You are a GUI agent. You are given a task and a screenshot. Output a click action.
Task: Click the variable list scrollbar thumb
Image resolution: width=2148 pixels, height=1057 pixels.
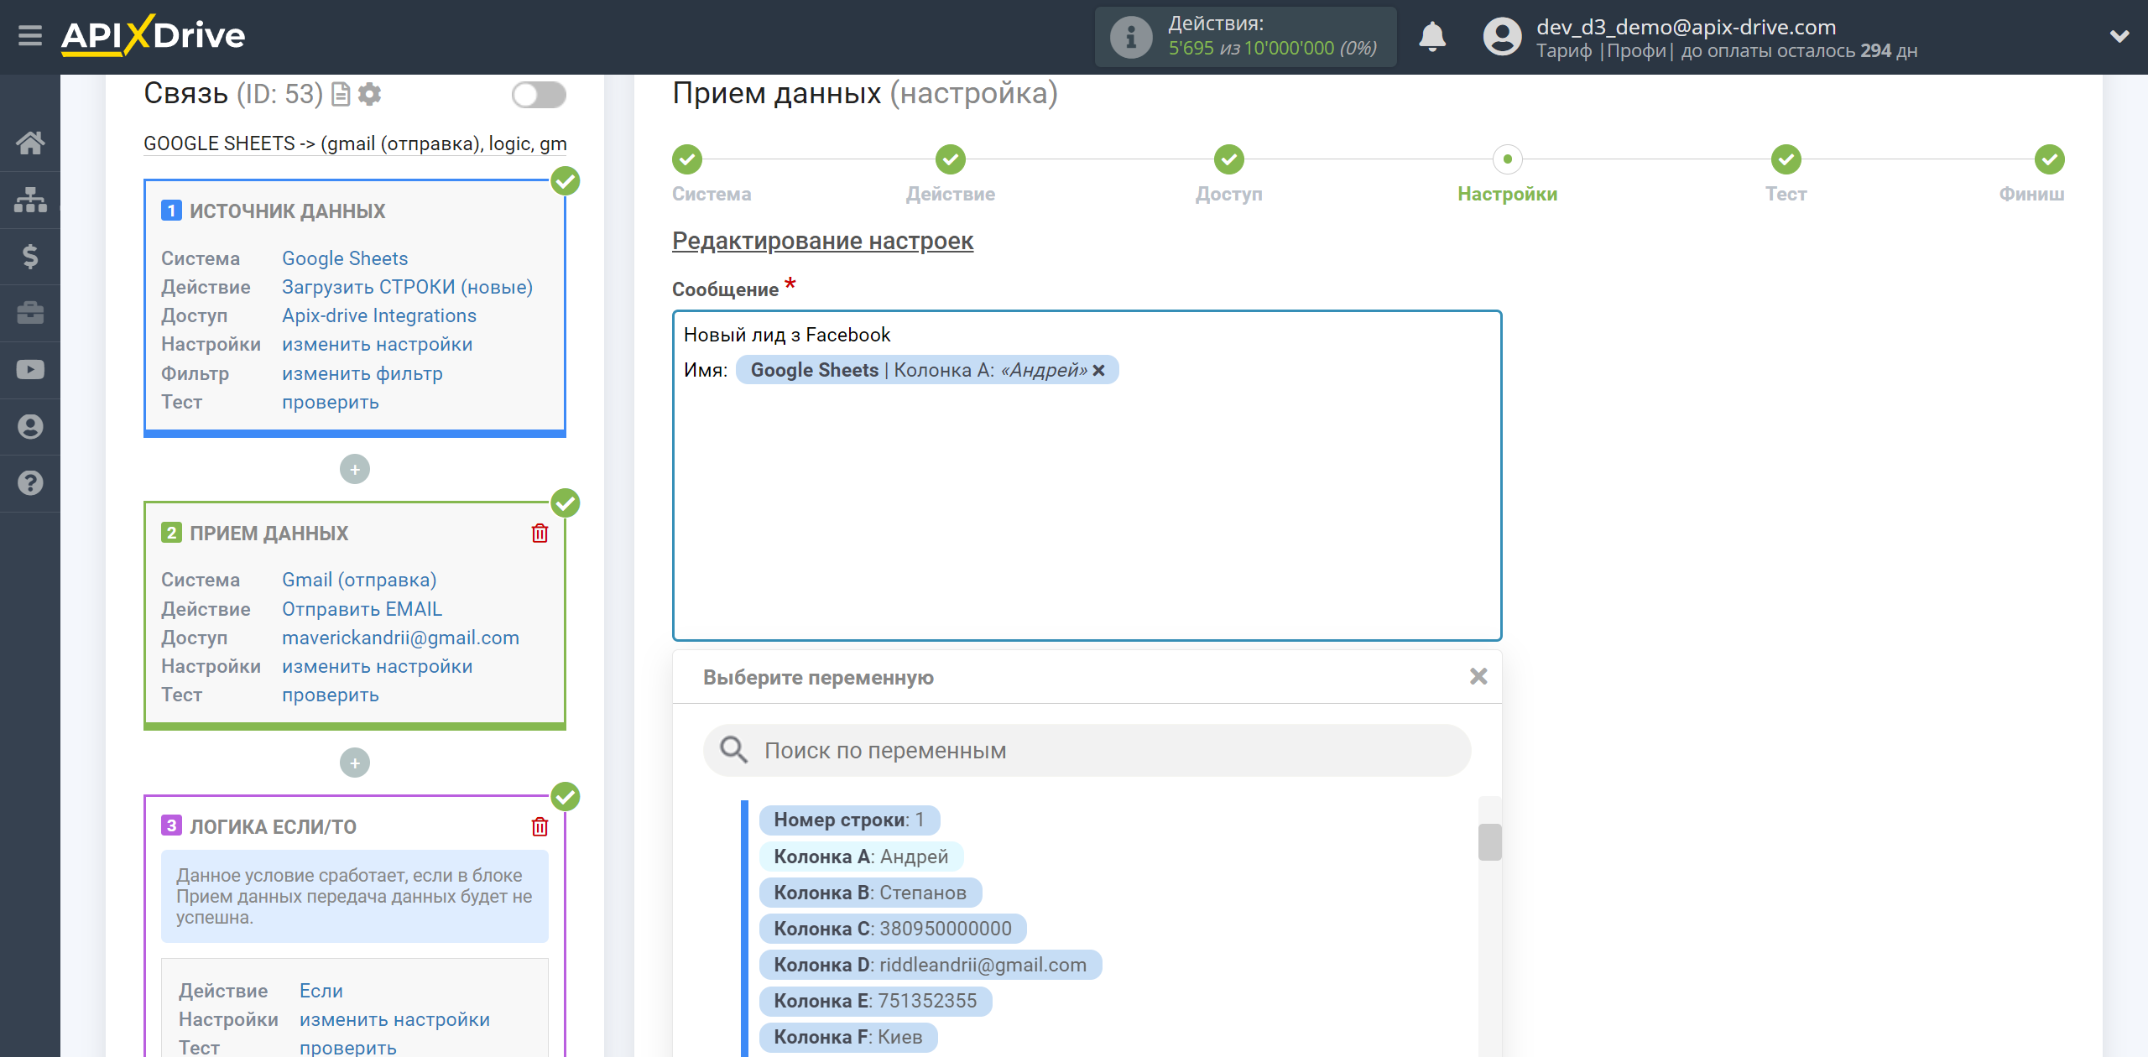coord(1489,841)
